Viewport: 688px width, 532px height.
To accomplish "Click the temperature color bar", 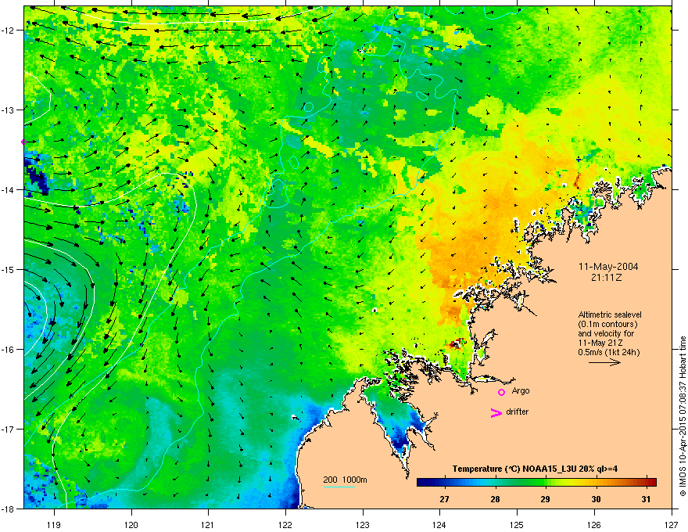I will click(536, 482).
